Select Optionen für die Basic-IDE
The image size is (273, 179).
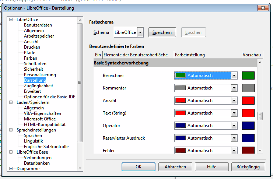tap(50, 97)
